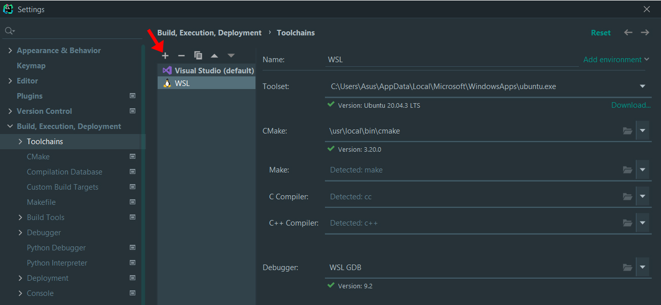Open Custom Build Targets settings
The image size is (661, 305).
click(x=62, y=187)
